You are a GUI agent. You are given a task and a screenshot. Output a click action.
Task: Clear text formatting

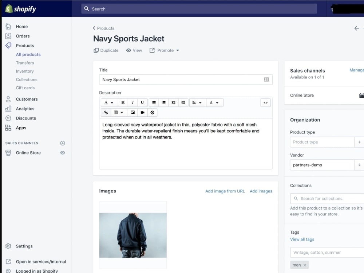click(x=152, y=113)
